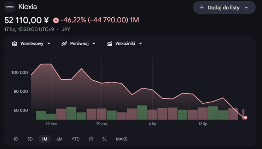
Task: Open the Dodaj do listy dropdown arrow
Action: pos(246,7)
